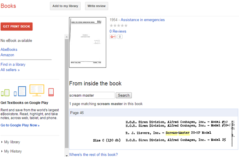This screenshot has height=157, width=239.
Task: Click the scream master search input field
Action: pyautogui.click(x=92, y=95)
